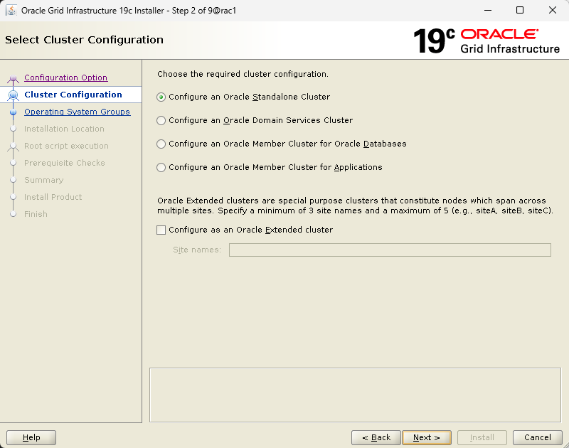Image resolution: width=569 pixels, height=448 pixels.
Task: Click 'Choose the required cluster configuration.' text
Action: coord(243,74)
